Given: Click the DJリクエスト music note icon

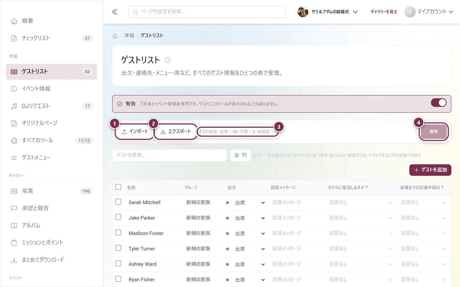Looking at the screenshot, I should click(x=14, y=106).
